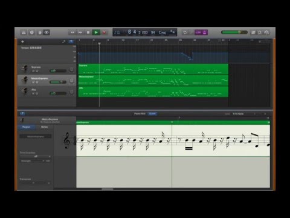This screenshot has width=290, height=218.
Task: Open the Library panel button
Action: 24,32
